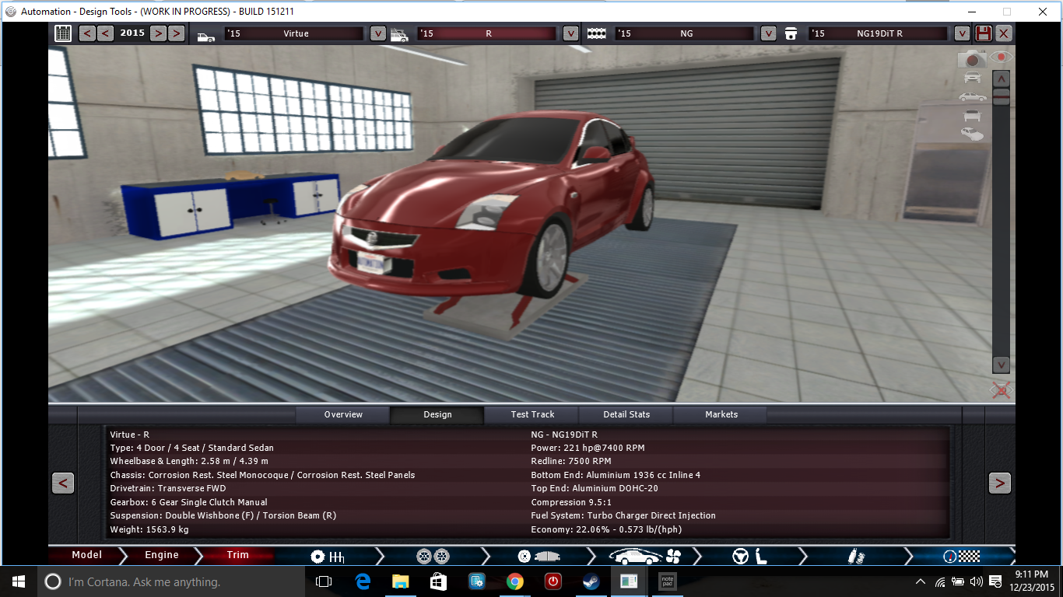The width and height of the screenshot is (1063, 597).
Task: Click 'Gearbox: 6 Gear Single Clutch Manual' line
Action: tap(189, 502)
